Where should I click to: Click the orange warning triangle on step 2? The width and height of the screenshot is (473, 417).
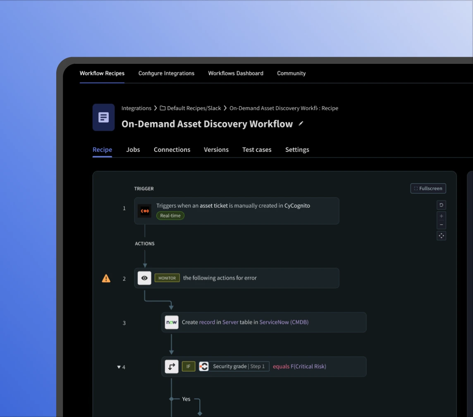[106, 278]
